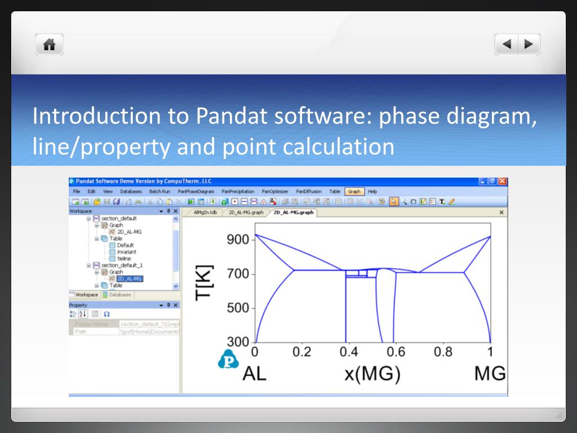
Task: Open the PanOptimizer menu
Action: pyautogui.click(x=275, y=192)
